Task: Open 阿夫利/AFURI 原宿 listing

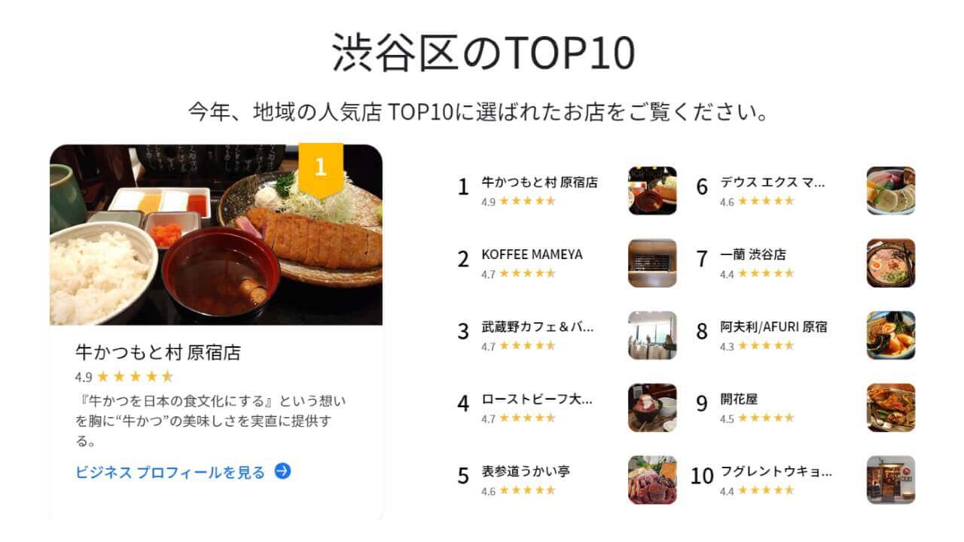Action: click(x=773, y=327)
